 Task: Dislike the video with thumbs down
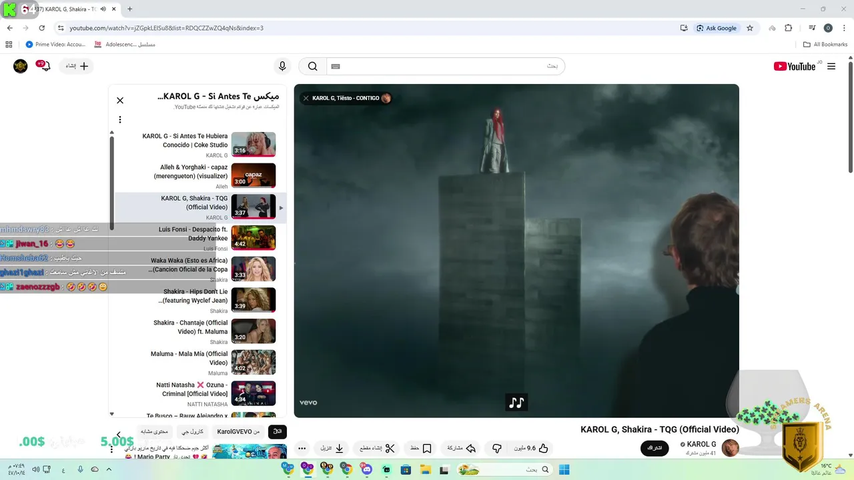(x=496, y=449)
